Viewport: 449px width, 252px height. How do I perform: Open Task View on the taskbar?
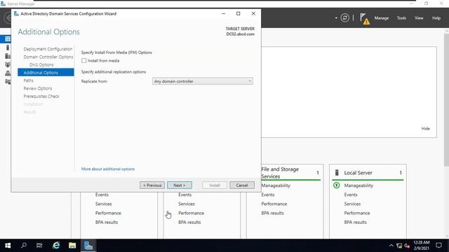click(x=39, y=246)
